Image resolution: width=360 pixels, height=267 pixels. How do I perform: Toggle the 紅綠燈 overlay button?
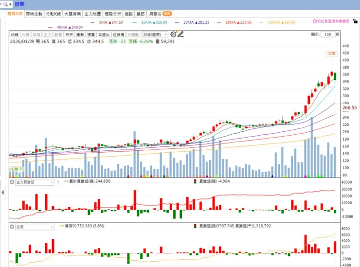(119, 35)
